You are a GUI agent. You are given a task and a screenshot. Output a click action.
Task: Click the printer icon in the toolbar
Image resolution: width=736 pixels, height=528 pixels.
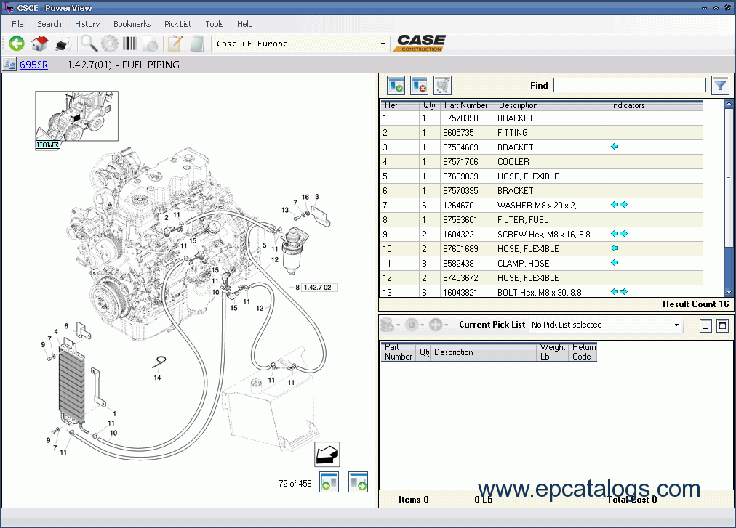[63, 44]
